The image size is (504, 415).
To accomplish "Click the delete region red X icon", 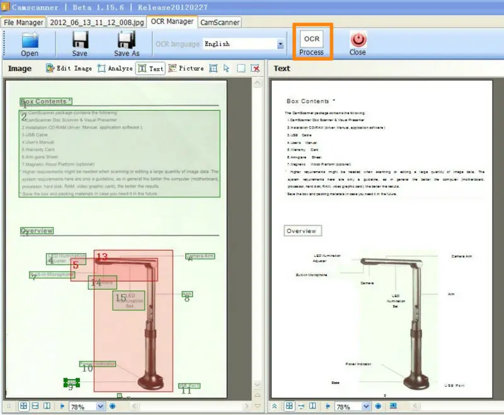I will (255, 68).
